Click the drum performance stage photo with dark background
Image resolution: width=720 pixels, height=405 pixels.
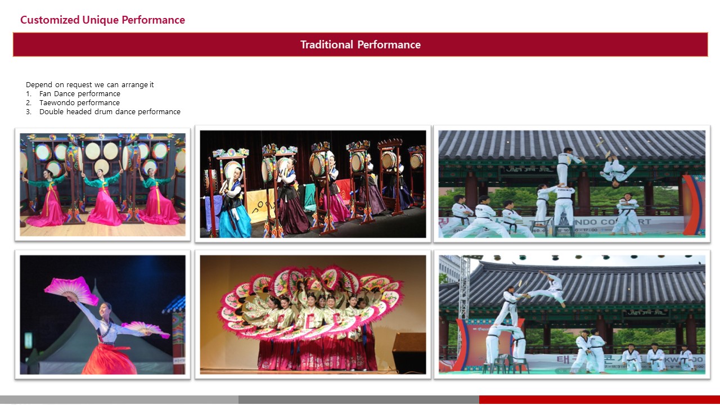pyautogui.click(x=313, y=184)
